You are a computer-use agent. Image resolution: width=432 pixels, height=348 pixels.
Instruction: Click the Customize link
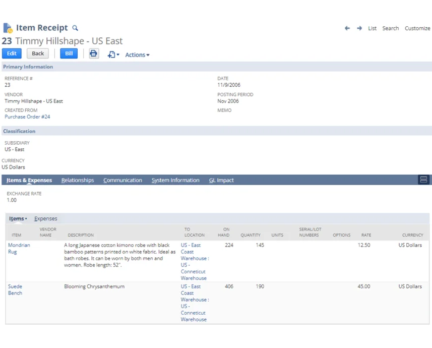pos(417,28)
